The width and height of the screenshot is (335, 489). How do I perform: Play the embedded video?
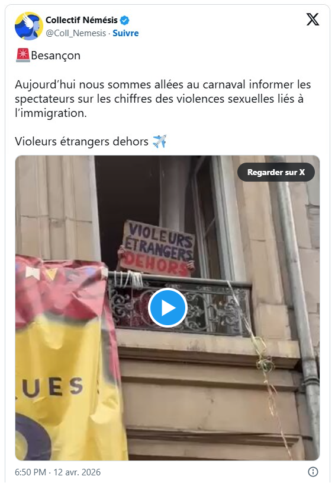click(x=167, y=307)
